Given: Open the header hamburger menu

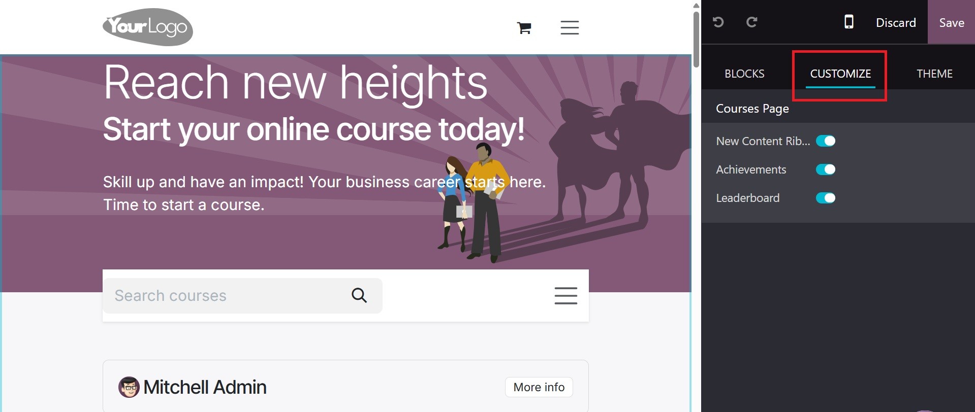Looking at the screenshot, I should [570, 27].
